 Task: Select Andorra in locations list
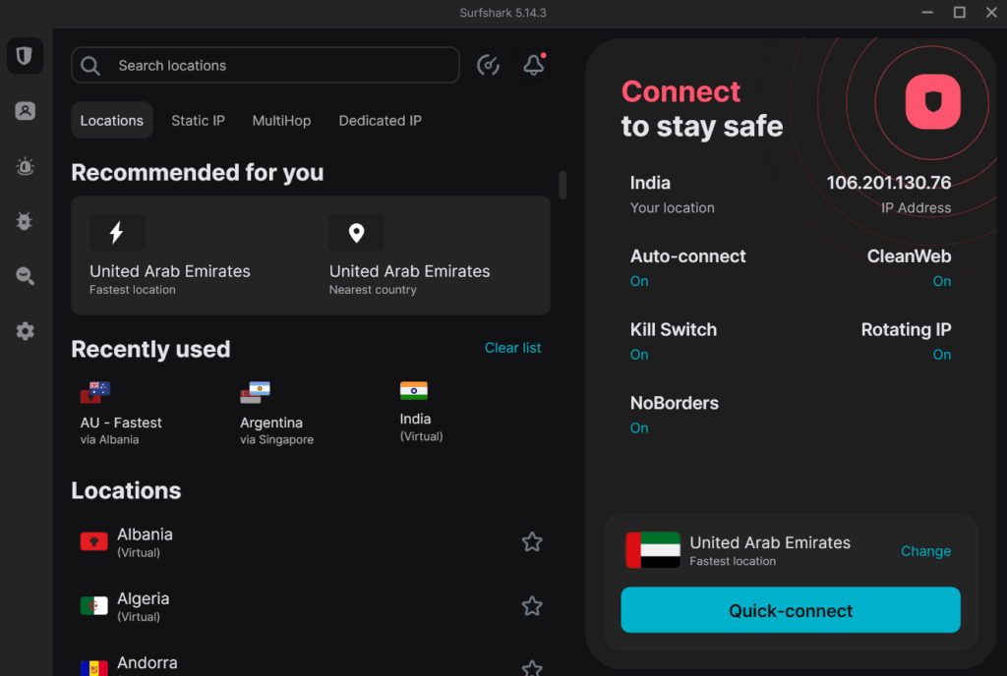pos(311,664)
